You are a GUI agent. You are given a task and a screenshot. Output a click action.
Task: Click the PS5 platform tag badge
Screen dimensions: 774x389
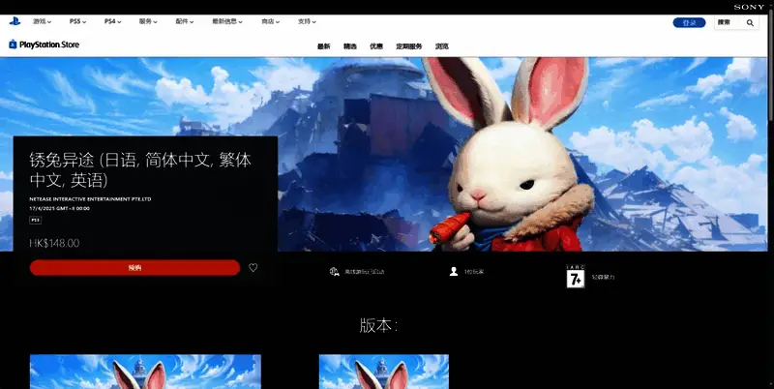pyautogui.click(x=35, y=220)
